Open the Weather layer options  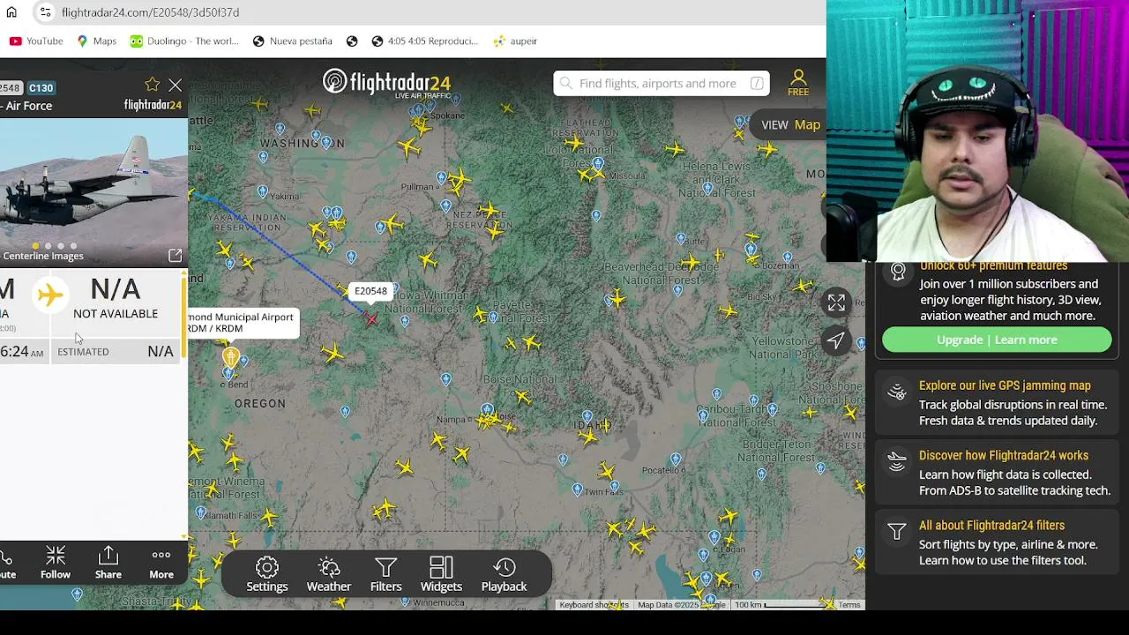click(329, 574)
